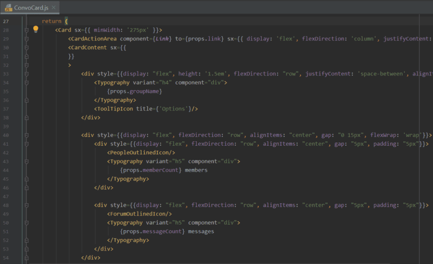Collapse the Card tag fold on line 28
The image size is (433, 264).
(x=27, y=30)
